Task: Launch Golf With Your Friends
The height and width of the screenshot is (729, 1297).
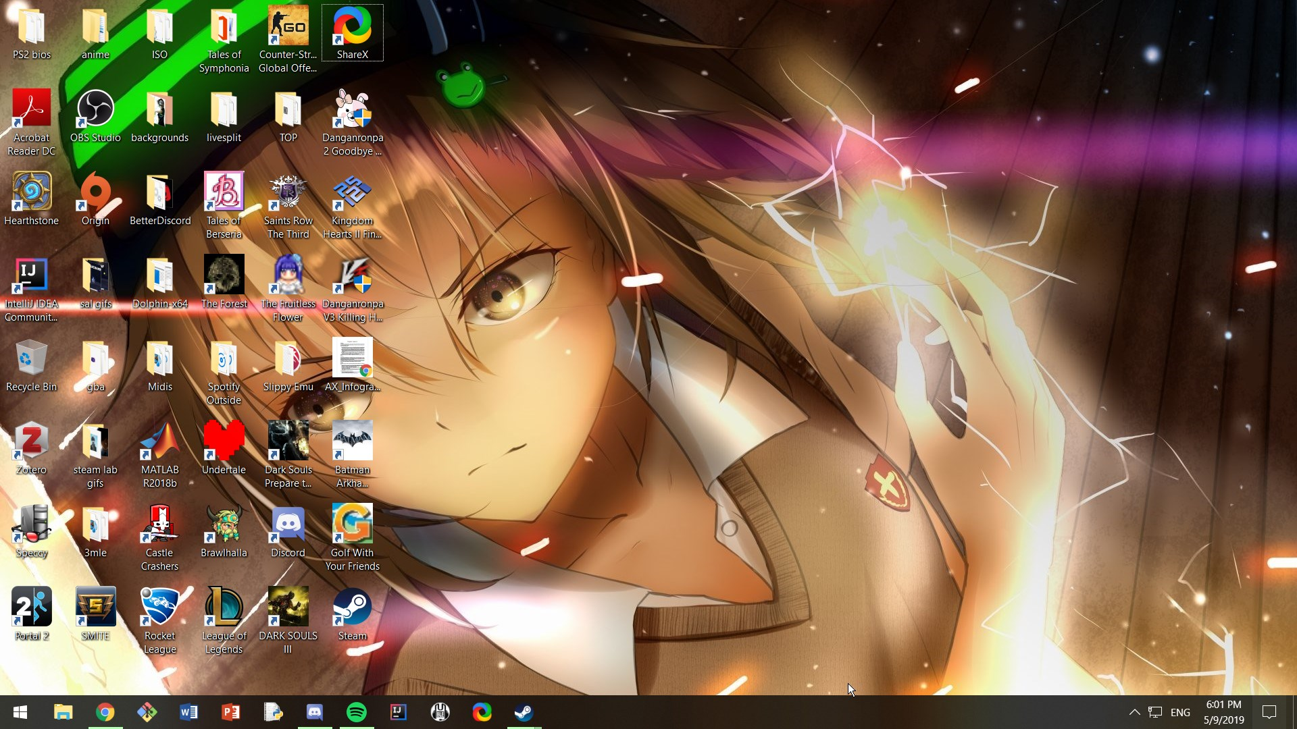Action: click(x=352, y=539)
